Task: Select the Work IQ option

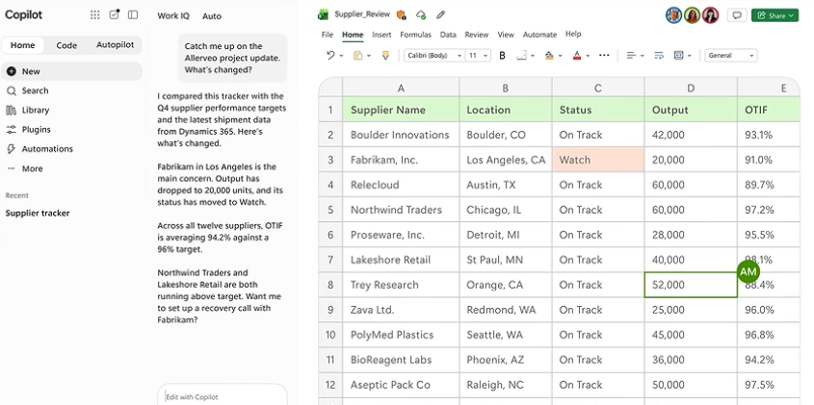Action: 173,16
